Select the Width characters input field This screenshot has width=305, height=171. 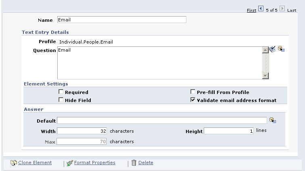(x=81, y=131)
